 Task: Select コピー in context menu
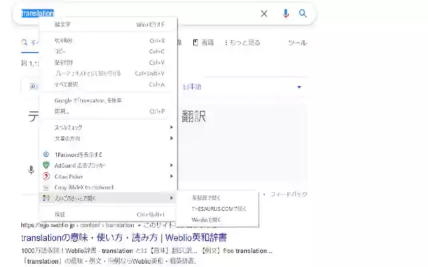tap(108, 51)
